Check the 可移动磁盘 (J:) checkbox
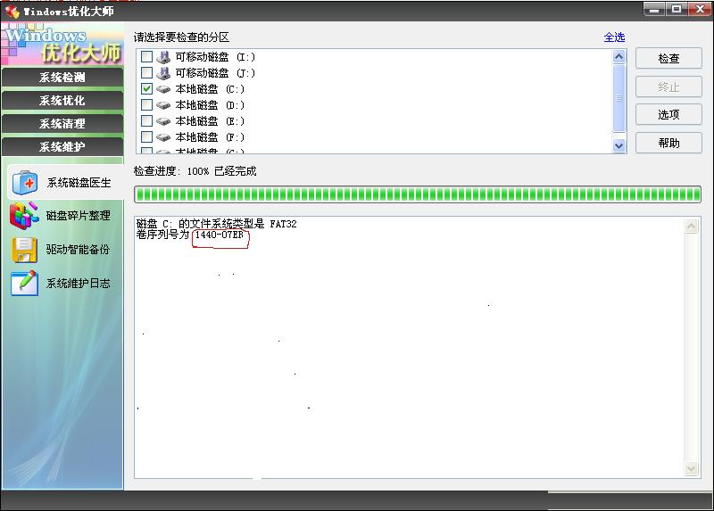Image resolution: width=714 pixels, height=511 pixels. tap(146, 72)
